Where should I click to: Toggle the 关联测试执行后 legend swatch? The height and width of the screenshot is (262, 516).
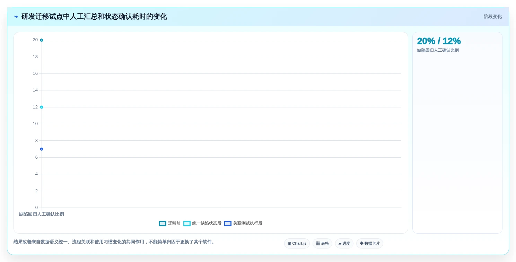coord(228,224)
